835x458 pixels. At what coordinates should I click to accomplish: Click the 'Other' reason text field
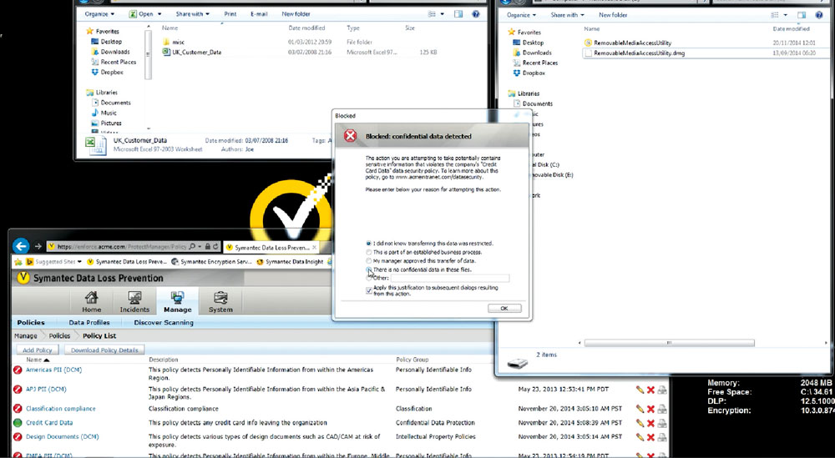point(450,278)
